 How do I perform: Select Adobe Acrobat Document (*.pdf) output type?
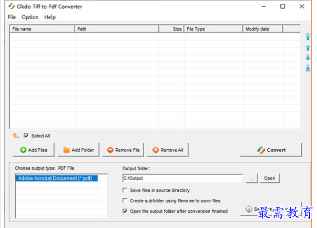[x=57, y=178]
